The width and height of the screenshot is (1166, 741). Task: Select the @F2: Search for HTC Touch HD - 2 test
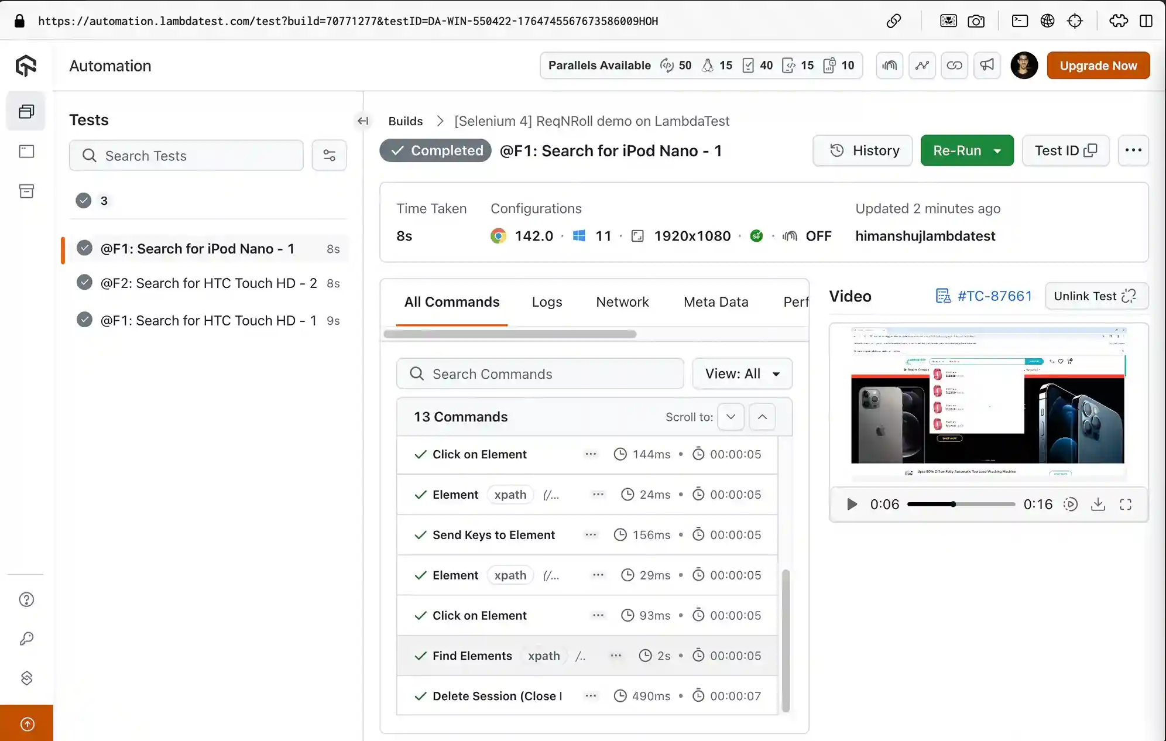(208, 283)
